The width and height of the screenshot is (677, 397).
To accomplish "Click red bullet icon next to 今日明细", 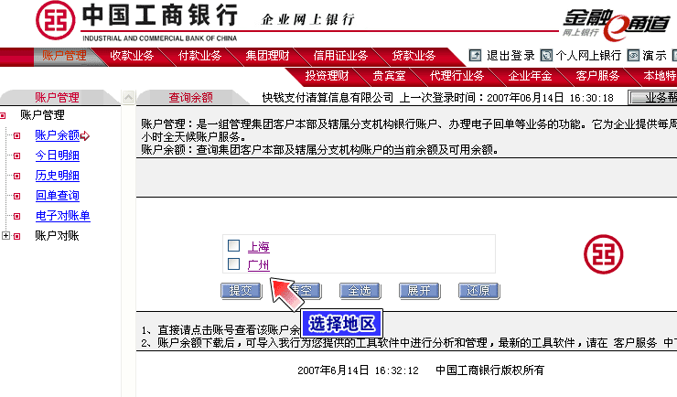I will pyautogui.click(x=16, y=156).
